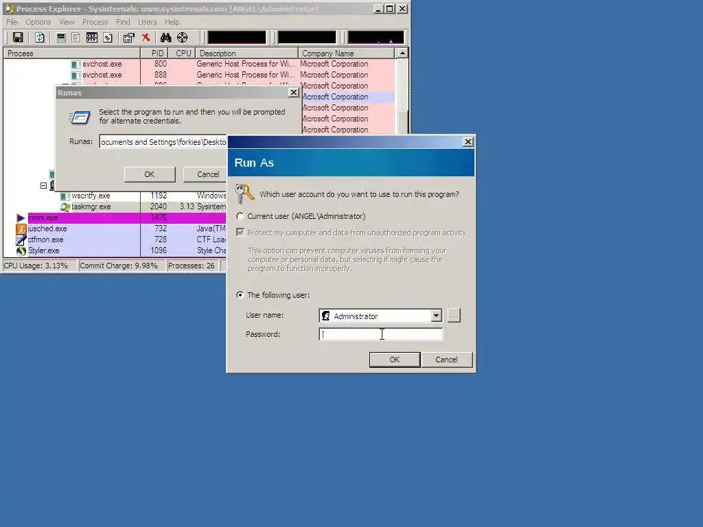
Task: Click the third graph with purple trace
Action: 376,38
